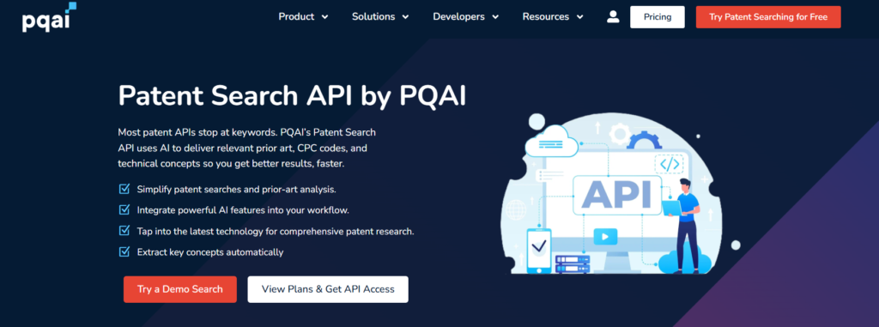Open the Product menu

point(303,17)
